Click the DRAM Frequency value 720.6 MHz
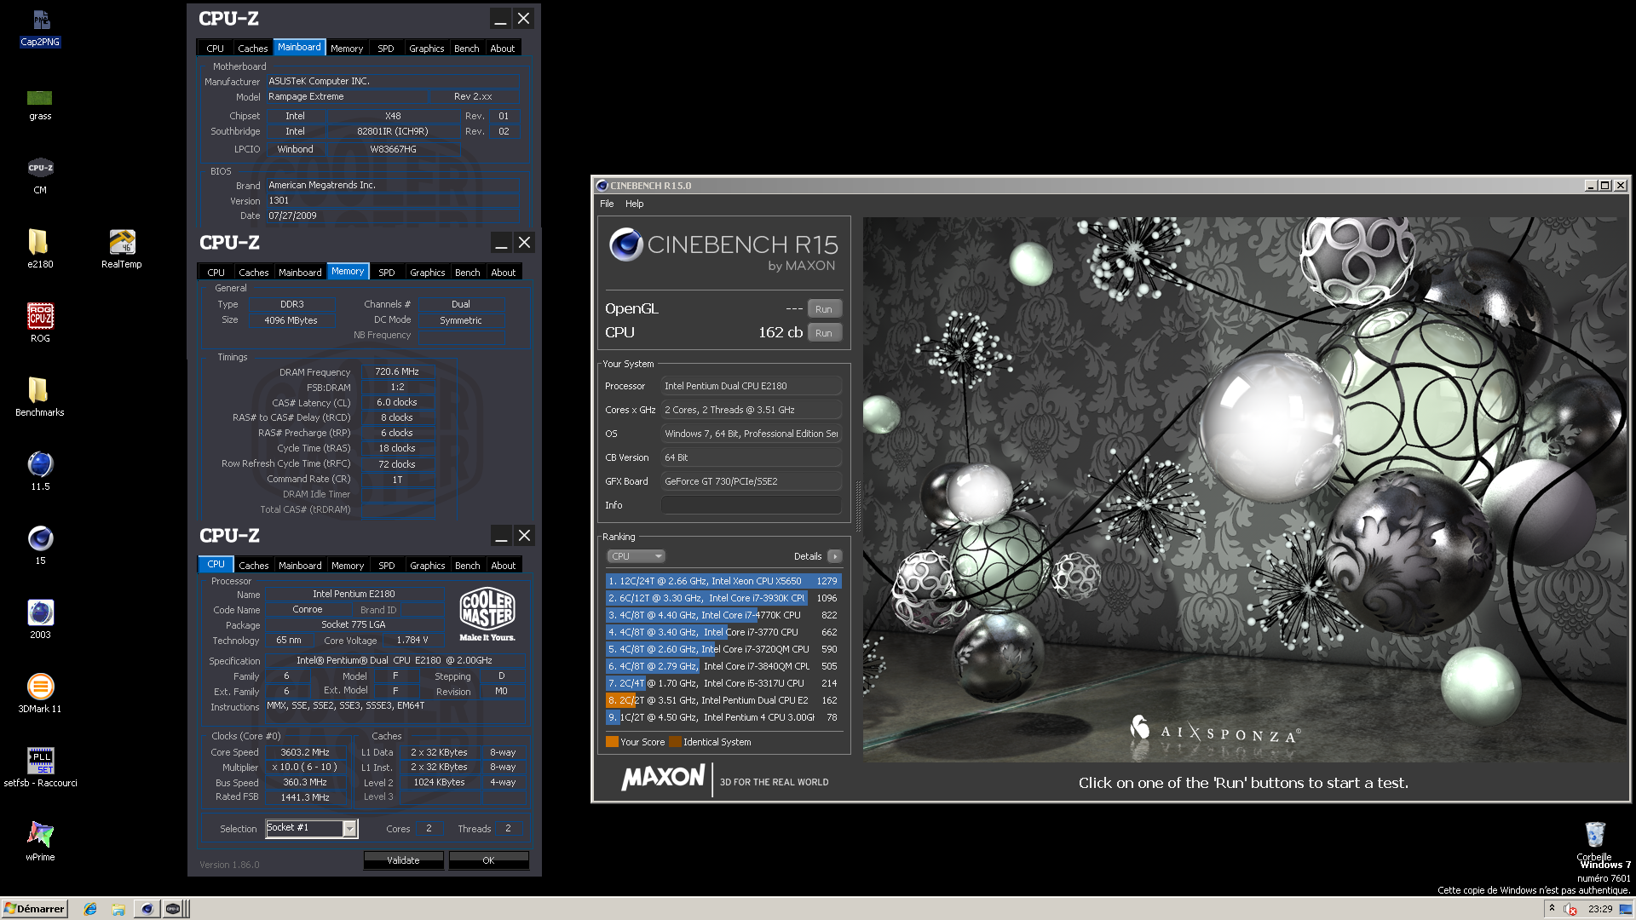The width and height of the screenshot is (1636, 920). click(x=397, y=372)
